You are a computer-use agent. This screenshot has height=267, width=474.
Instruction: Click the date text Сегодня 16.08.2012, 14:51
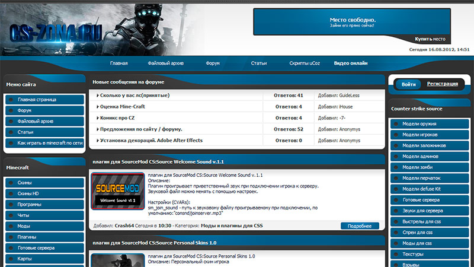[x=439, y=50]
